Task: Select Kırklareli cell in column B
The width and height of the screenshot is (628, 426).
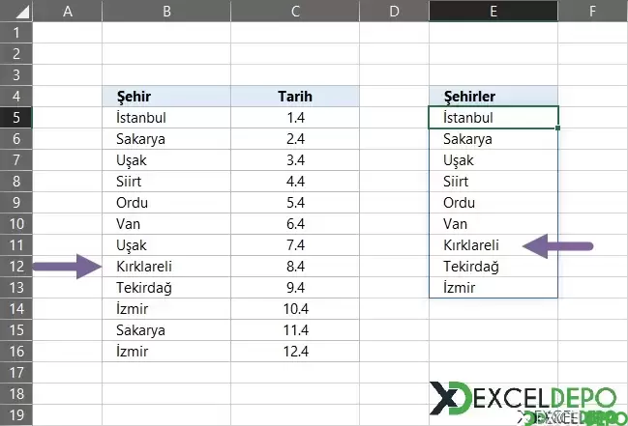Action: (166, 267)
